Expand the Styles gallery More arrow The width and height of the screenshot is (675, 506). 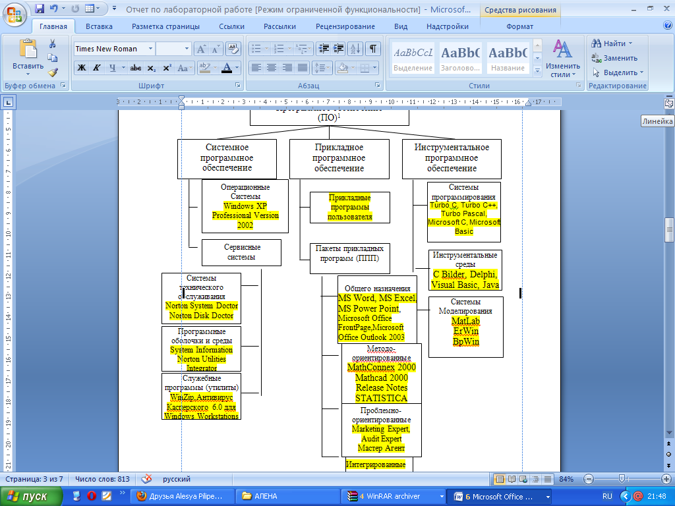pyautogui.click(x=537, y=70)
